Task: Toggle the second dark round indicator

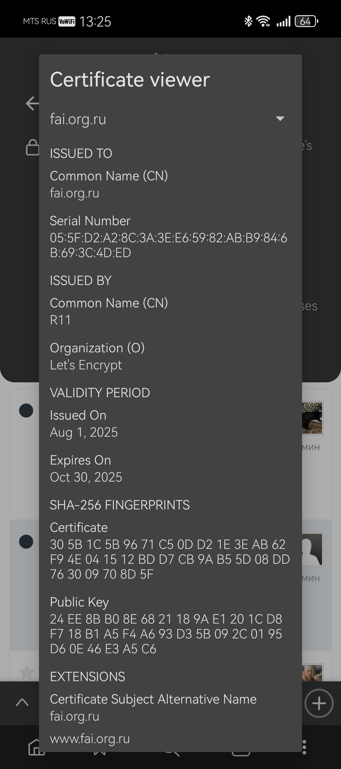Action: pos(26,542)
